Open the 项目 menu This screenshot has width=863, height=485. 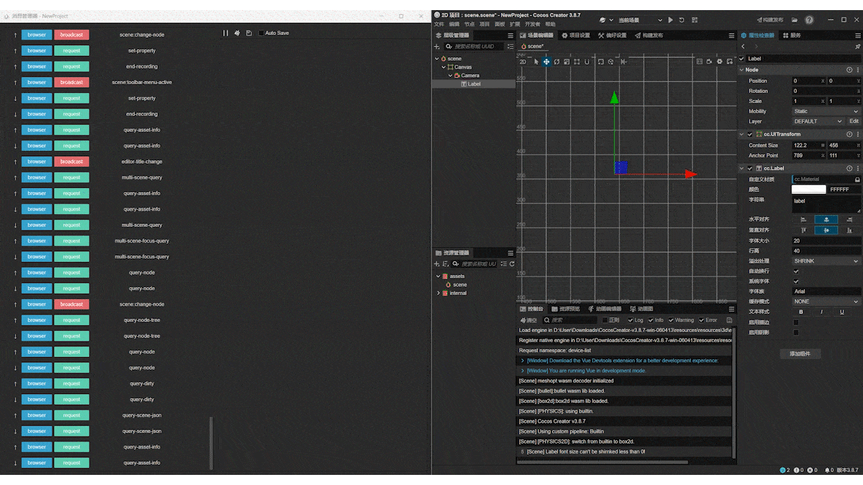pyautogui.click(x=484, y=24)
